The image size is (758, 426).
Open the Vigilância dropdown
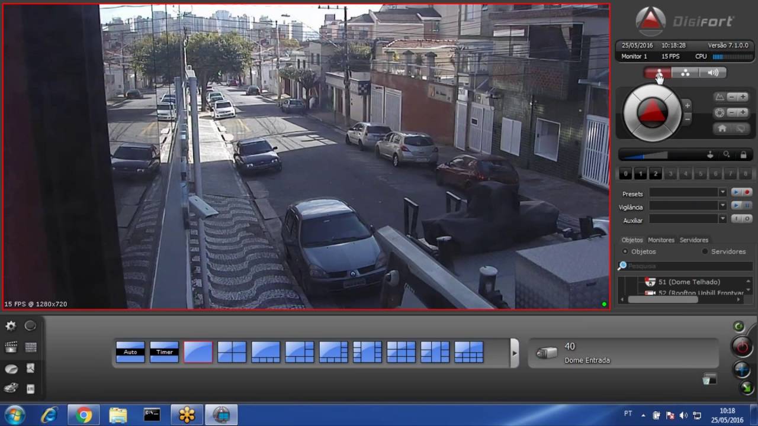[x=722, y=205]
